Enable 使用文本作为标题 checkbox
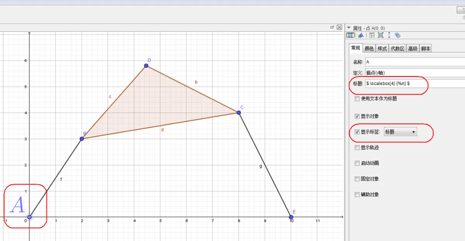This screenshot has height=241, width=465. pos(357,99)
